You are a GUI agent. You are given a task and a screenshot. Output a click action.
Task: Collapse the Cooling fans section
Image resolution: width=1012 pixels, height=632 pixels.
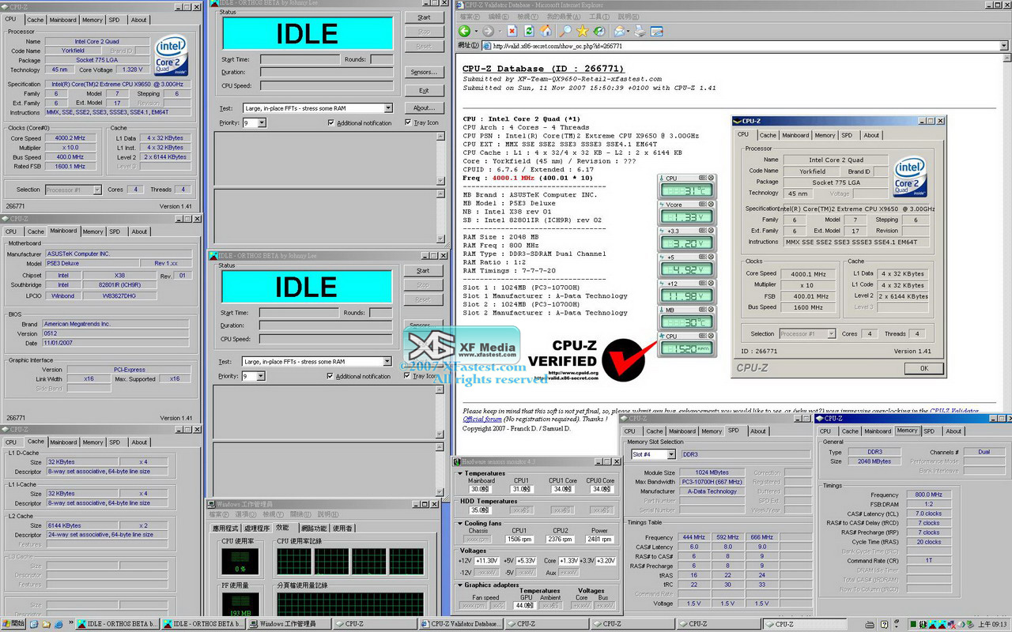(x=461, y=523)
